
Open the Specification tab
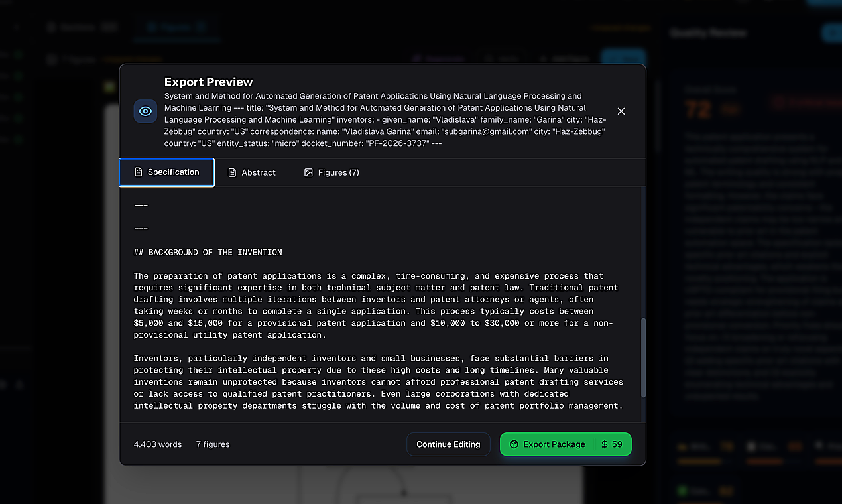click(x=167, y=172)
